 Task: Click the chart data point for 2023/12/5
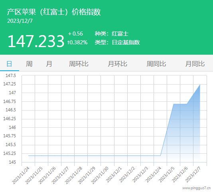pos(174,104)
